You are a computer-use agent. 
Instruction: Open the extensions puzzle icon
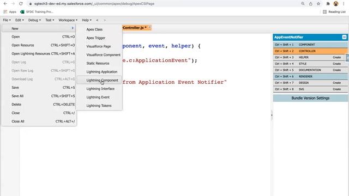(328, 4)
